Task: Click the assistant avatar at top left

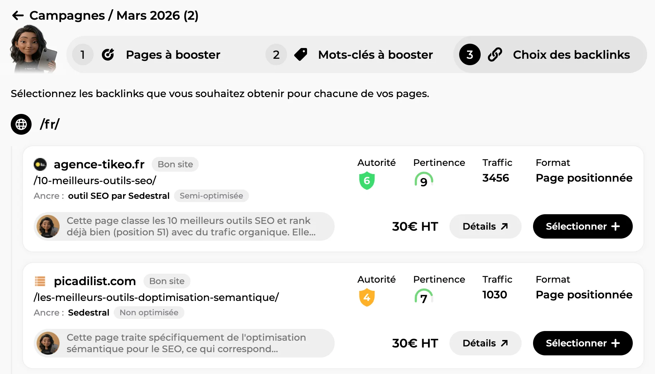Action: [x=33, y=48]
